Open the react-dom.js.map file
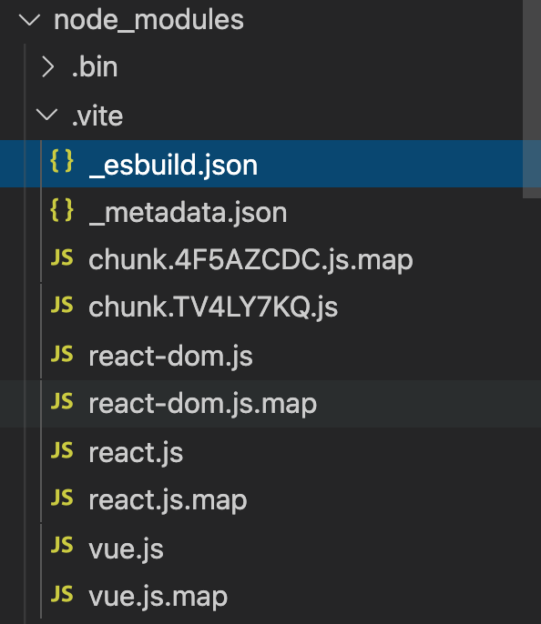Screen dimensions: 541x624 202,404
